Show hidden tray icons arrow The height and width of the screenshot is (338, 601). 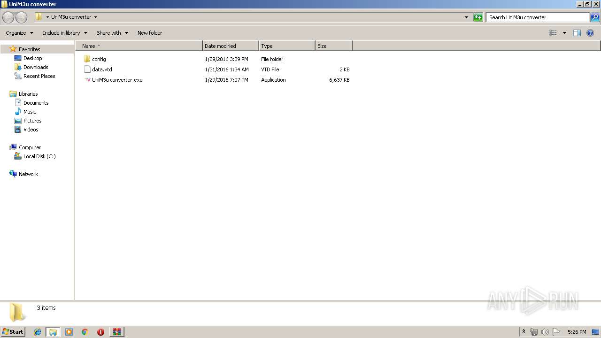click(x=524, y=332)
